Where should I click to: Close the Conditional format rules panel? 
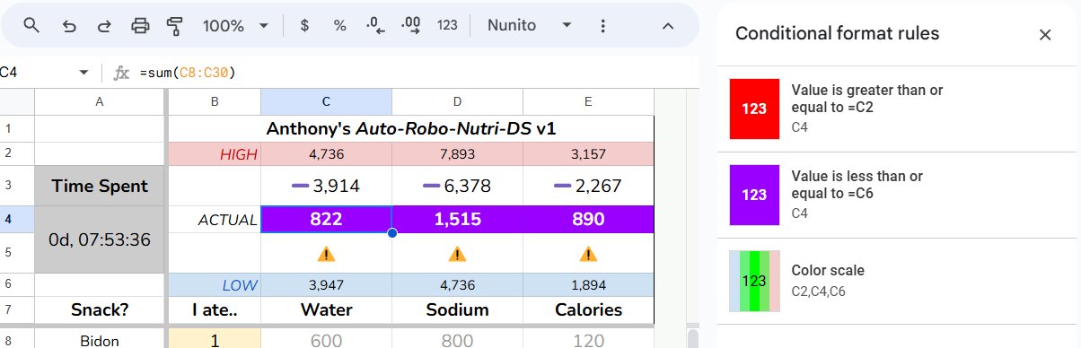coord(1045,34)
